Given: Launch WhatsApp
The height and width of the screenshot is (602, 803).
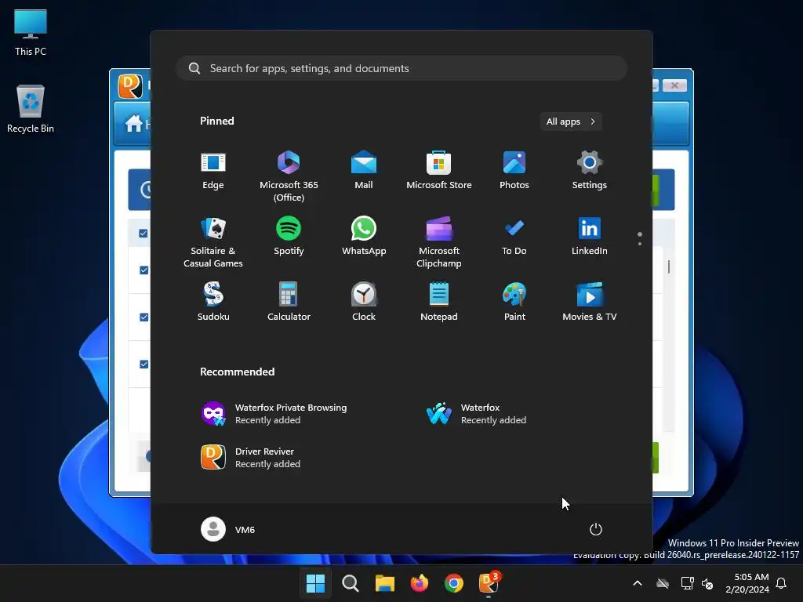Looking at the screenshot, I should (364, 237).
